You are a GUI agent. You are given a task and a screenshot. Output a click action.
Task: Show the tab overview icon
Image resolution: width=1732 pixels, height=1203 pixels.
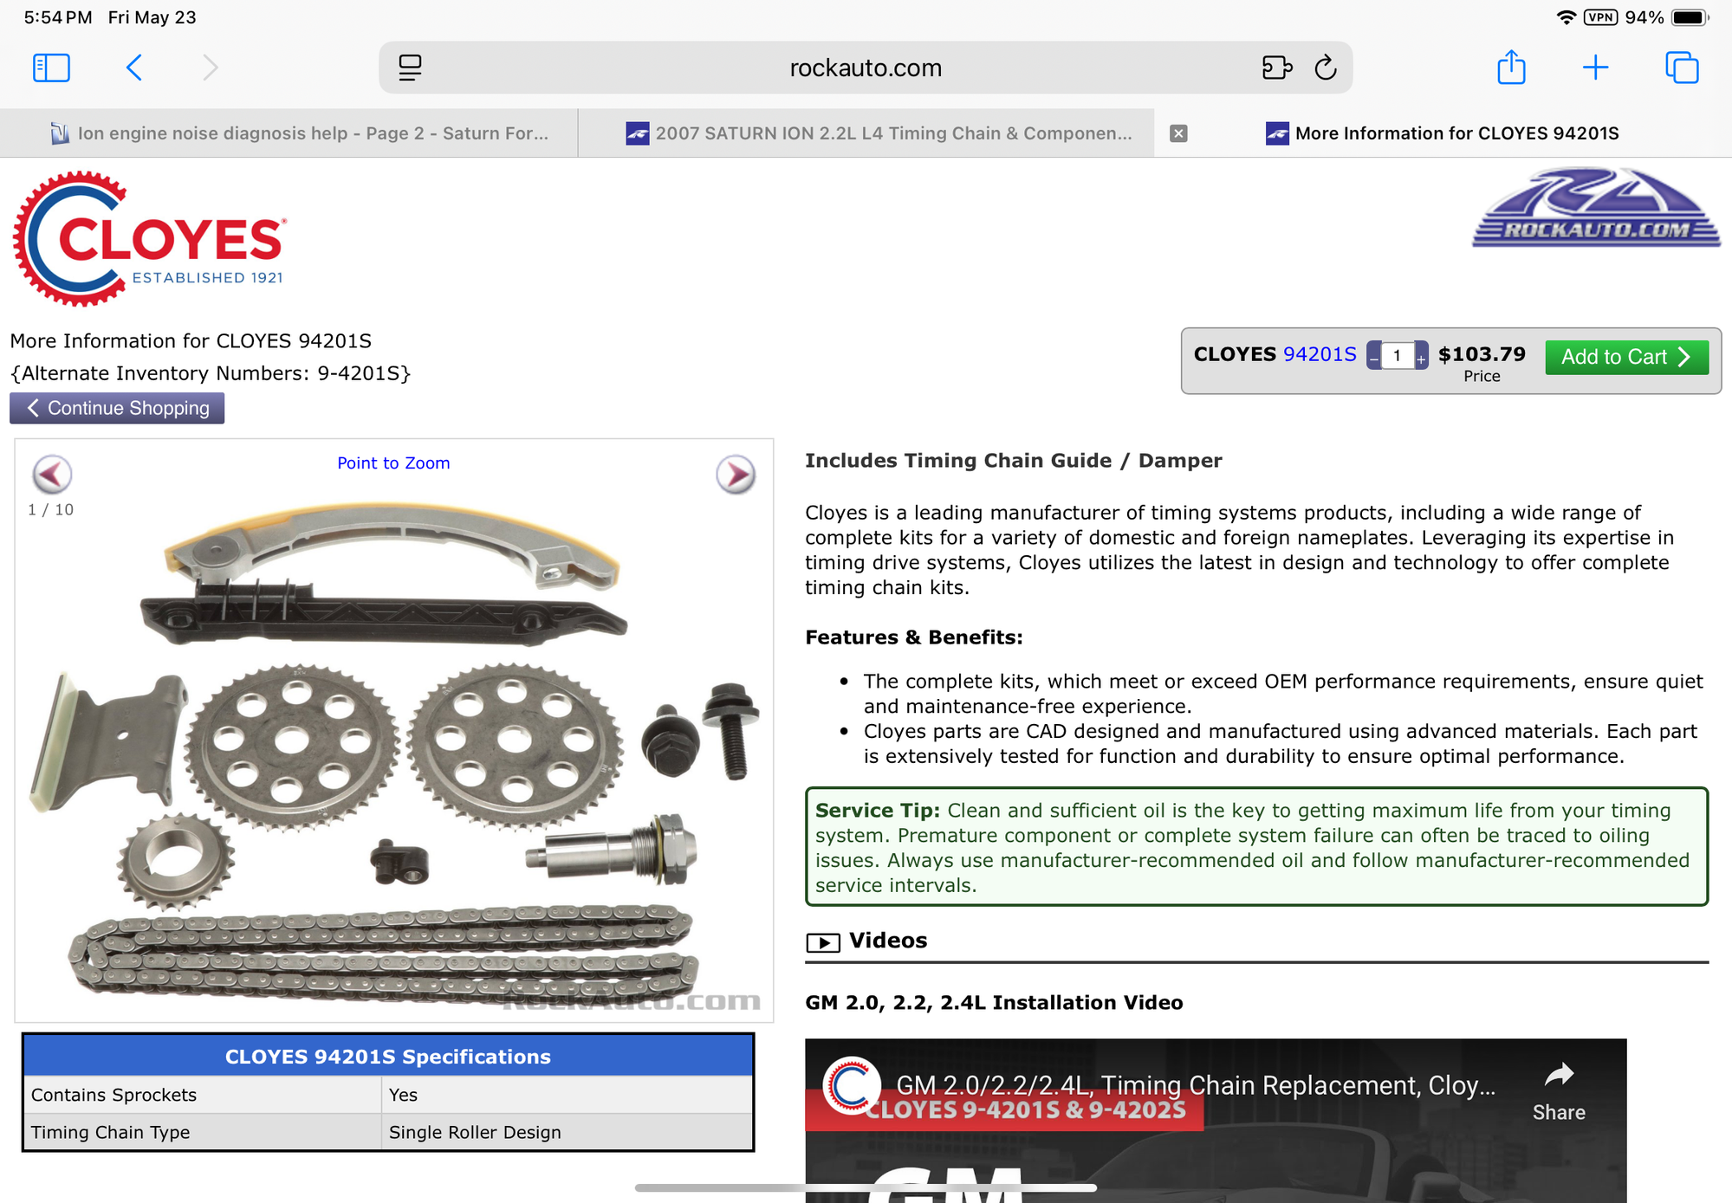coord(1682,68)
